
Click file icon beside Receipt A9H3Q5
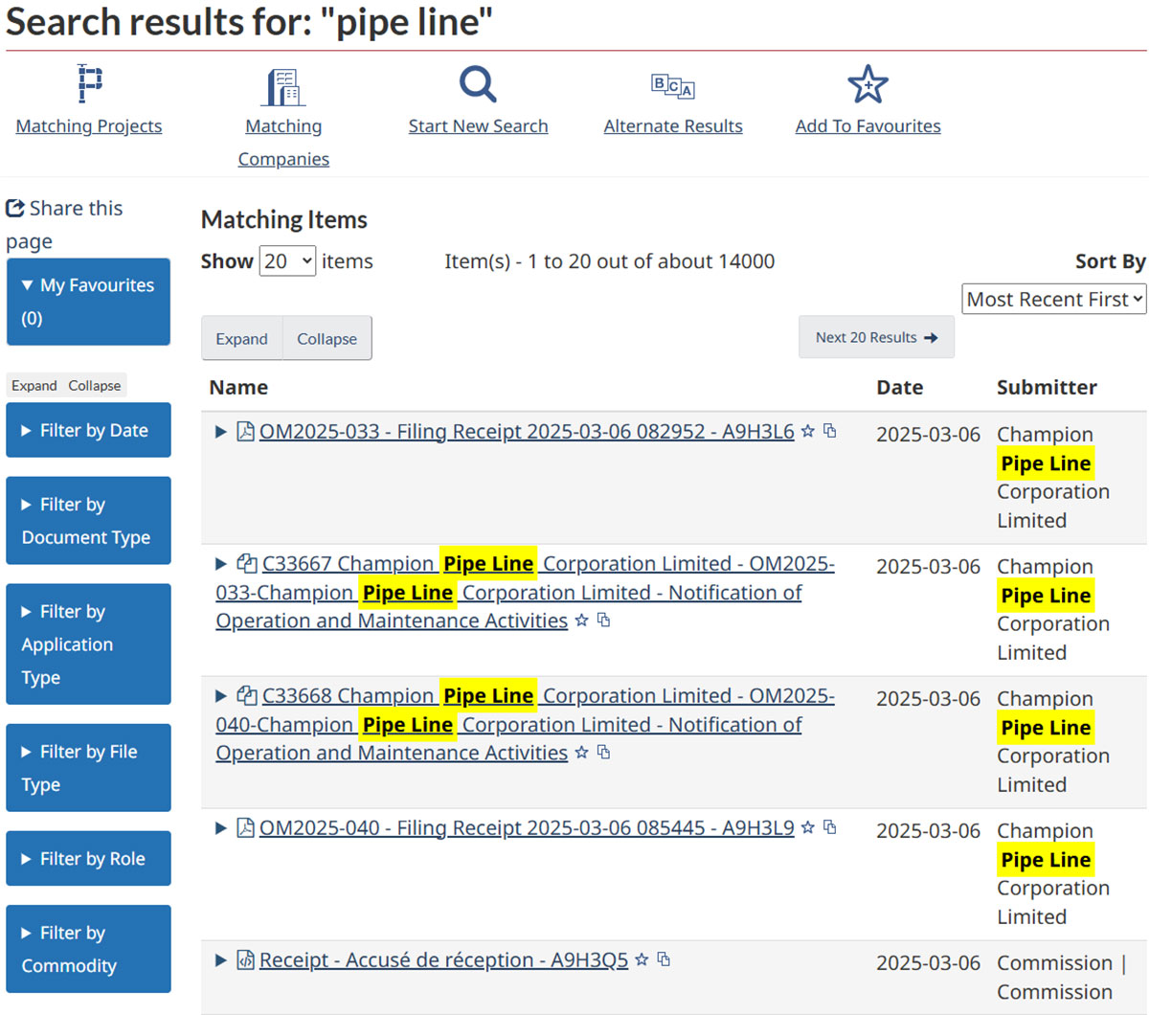[246, 960]
